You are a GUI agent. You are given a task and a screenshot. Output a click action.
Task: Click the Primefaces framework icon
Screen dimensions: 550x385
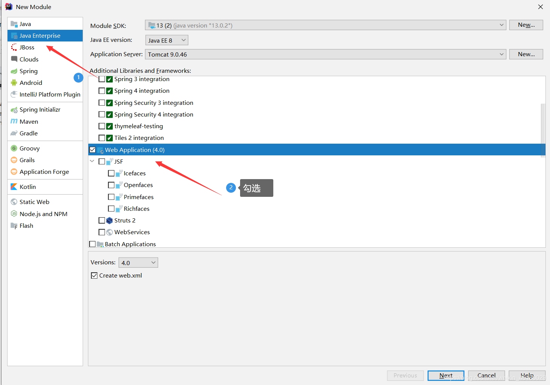[119, 197]
